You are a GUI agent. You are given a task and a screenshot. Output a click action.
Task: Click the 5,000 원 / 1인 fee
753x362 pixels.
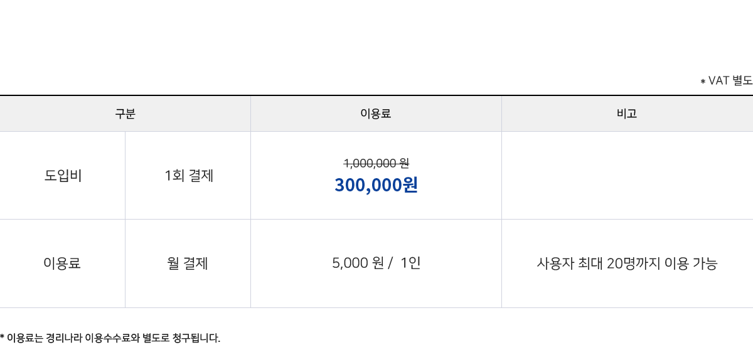point(376,263)
